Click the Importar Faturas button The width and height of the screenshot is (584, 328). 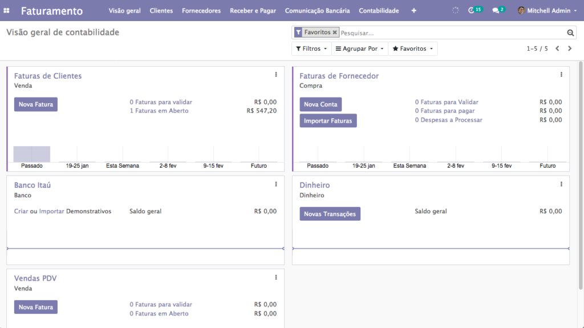pos(328,121)
